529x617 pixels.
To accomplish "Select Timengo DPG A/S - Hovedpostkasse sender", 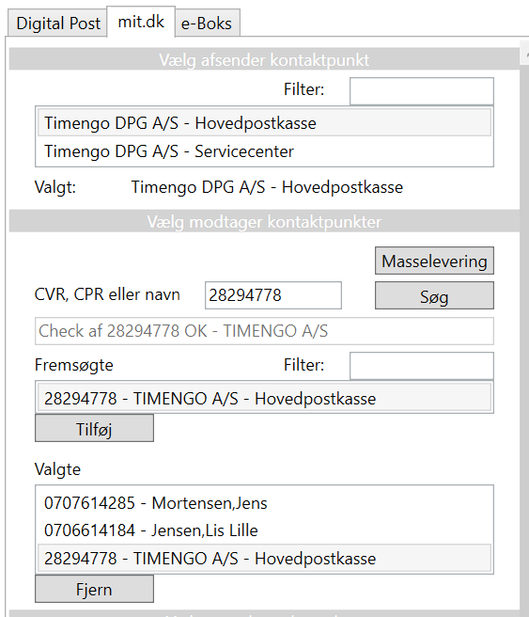I will point(264,123).
